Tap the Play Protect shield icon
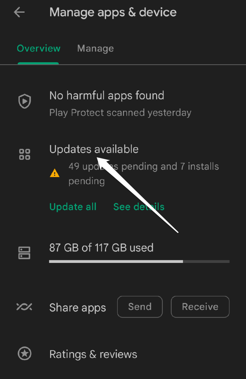The height and width of the screenshot is (379, 246). (24, 102)
